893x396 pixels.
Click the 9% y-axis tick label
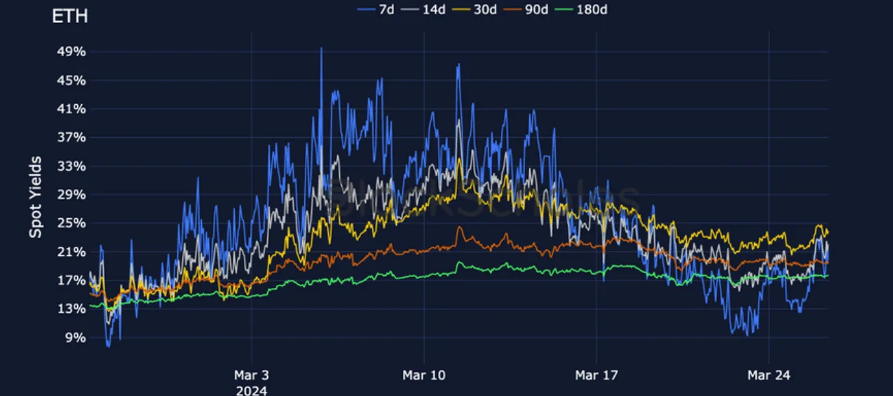point(76,338)
